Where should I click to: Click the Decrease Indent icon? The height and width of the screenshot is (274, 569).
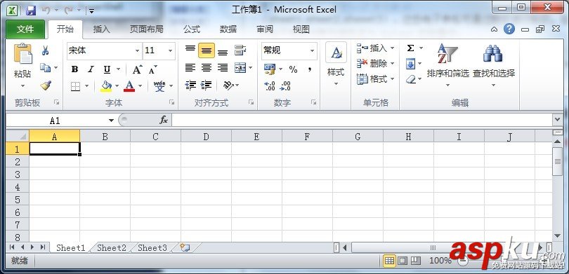coord(190,85)
